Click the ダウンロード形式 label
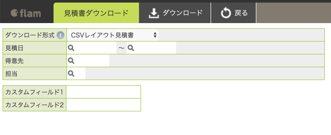The width and height of the screenshot is (331, 135). [30, 35]
